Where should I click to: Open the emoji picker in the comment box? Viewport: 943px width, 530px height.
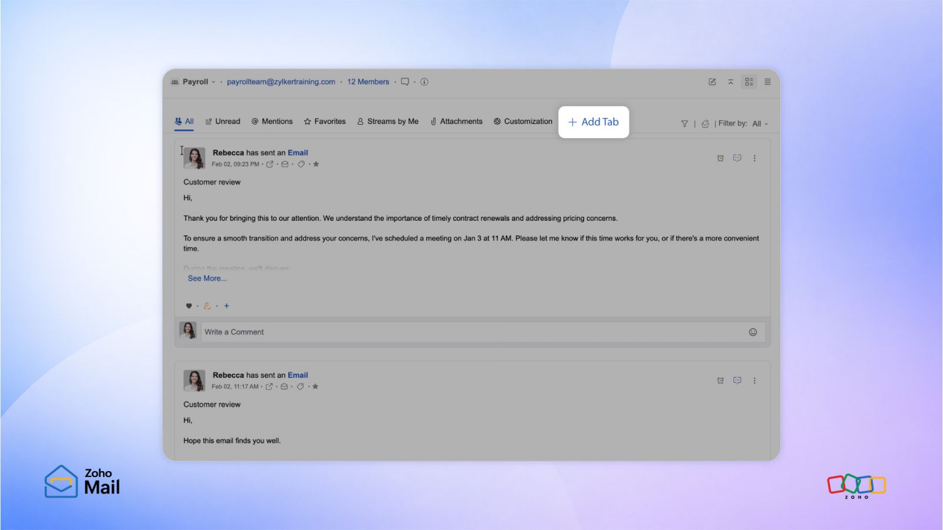tap(753, 332)
